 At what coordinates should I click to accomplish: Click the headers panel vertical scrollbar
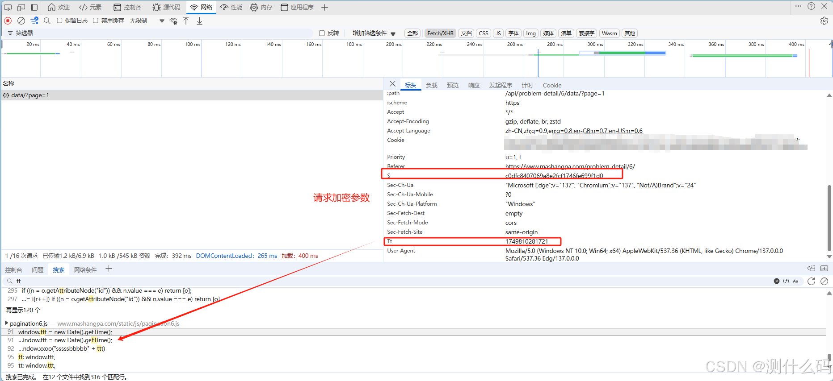pos(829,219)
